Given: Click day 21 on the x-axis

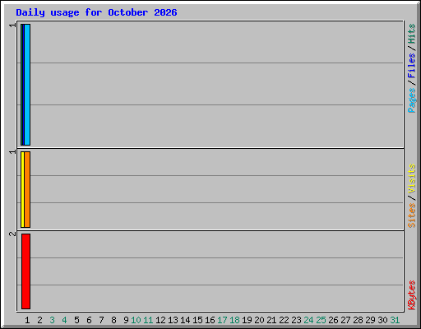Looking at the screenshot, I should (271, 320).
